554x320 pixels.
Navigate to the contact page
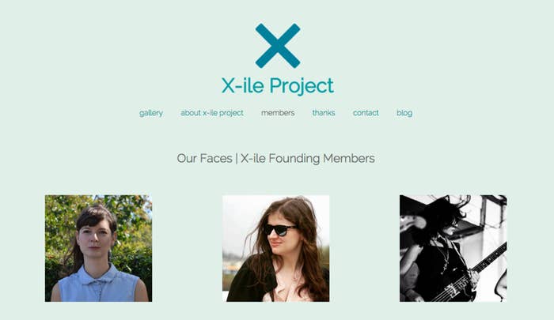(x=366, y=113)
